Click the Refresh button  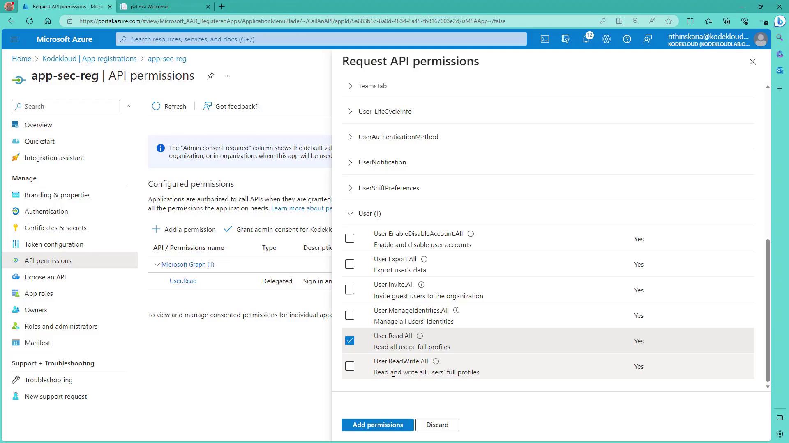pos(169,107)
